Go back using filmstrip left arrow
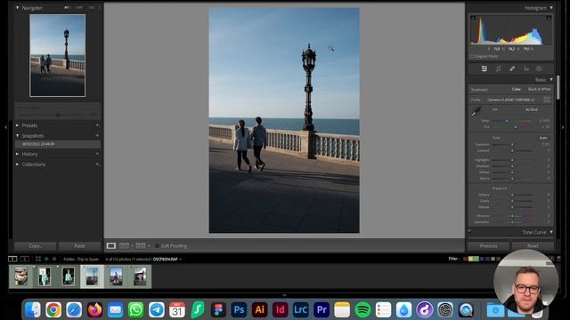Image resolution: width=570 pixels, height=320 pixels. pos(46,259)
